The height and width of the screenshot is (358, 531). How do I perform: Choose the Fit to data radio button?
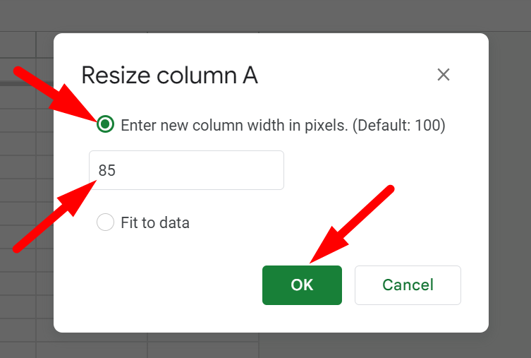pyautogui.click(x=105, y=222)
